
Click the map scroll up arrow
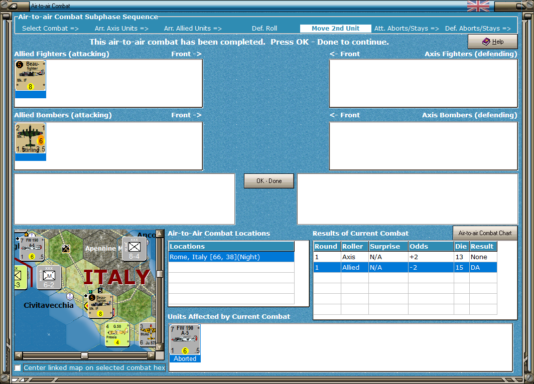pyautogui.click(x=160, y=234)
